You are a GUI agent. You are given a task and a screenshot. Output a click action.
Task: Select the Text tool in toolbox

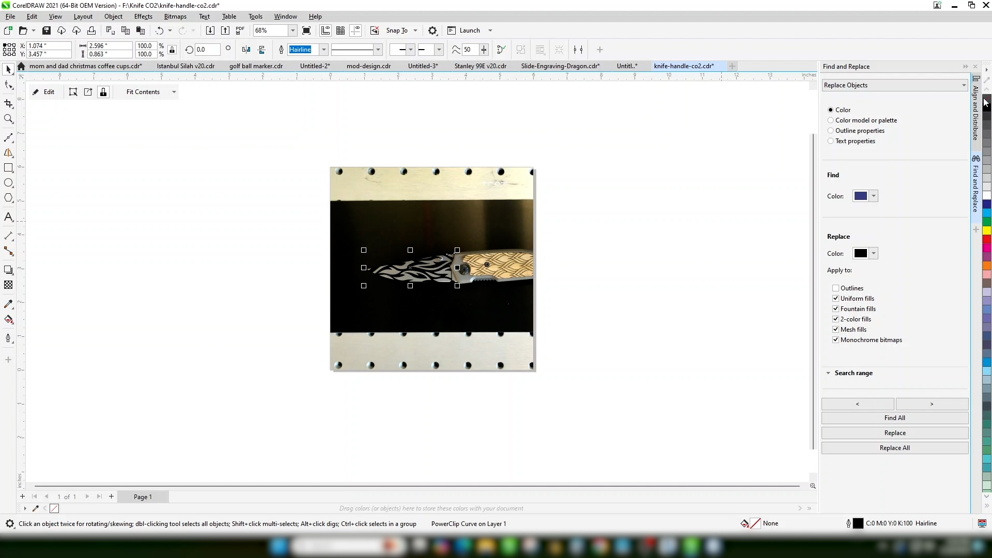[x=8, y=217]
